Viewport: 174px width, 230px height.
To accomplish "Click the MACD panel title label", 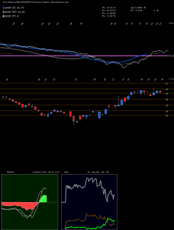I will tap(10, 172).
